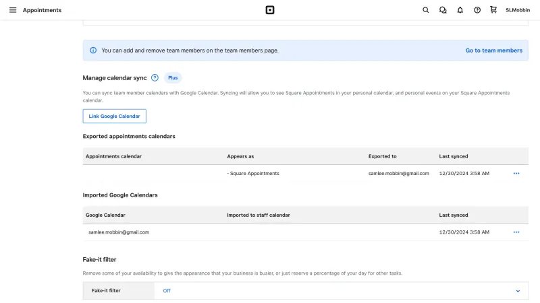
Task: Click the Appointments header title
Action: coord(42,10)
